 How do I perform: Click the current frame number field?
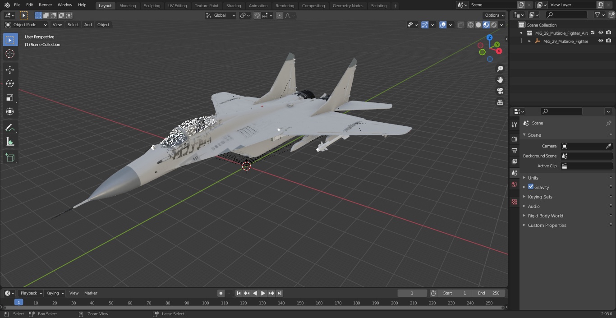click(x=412, y=293)
